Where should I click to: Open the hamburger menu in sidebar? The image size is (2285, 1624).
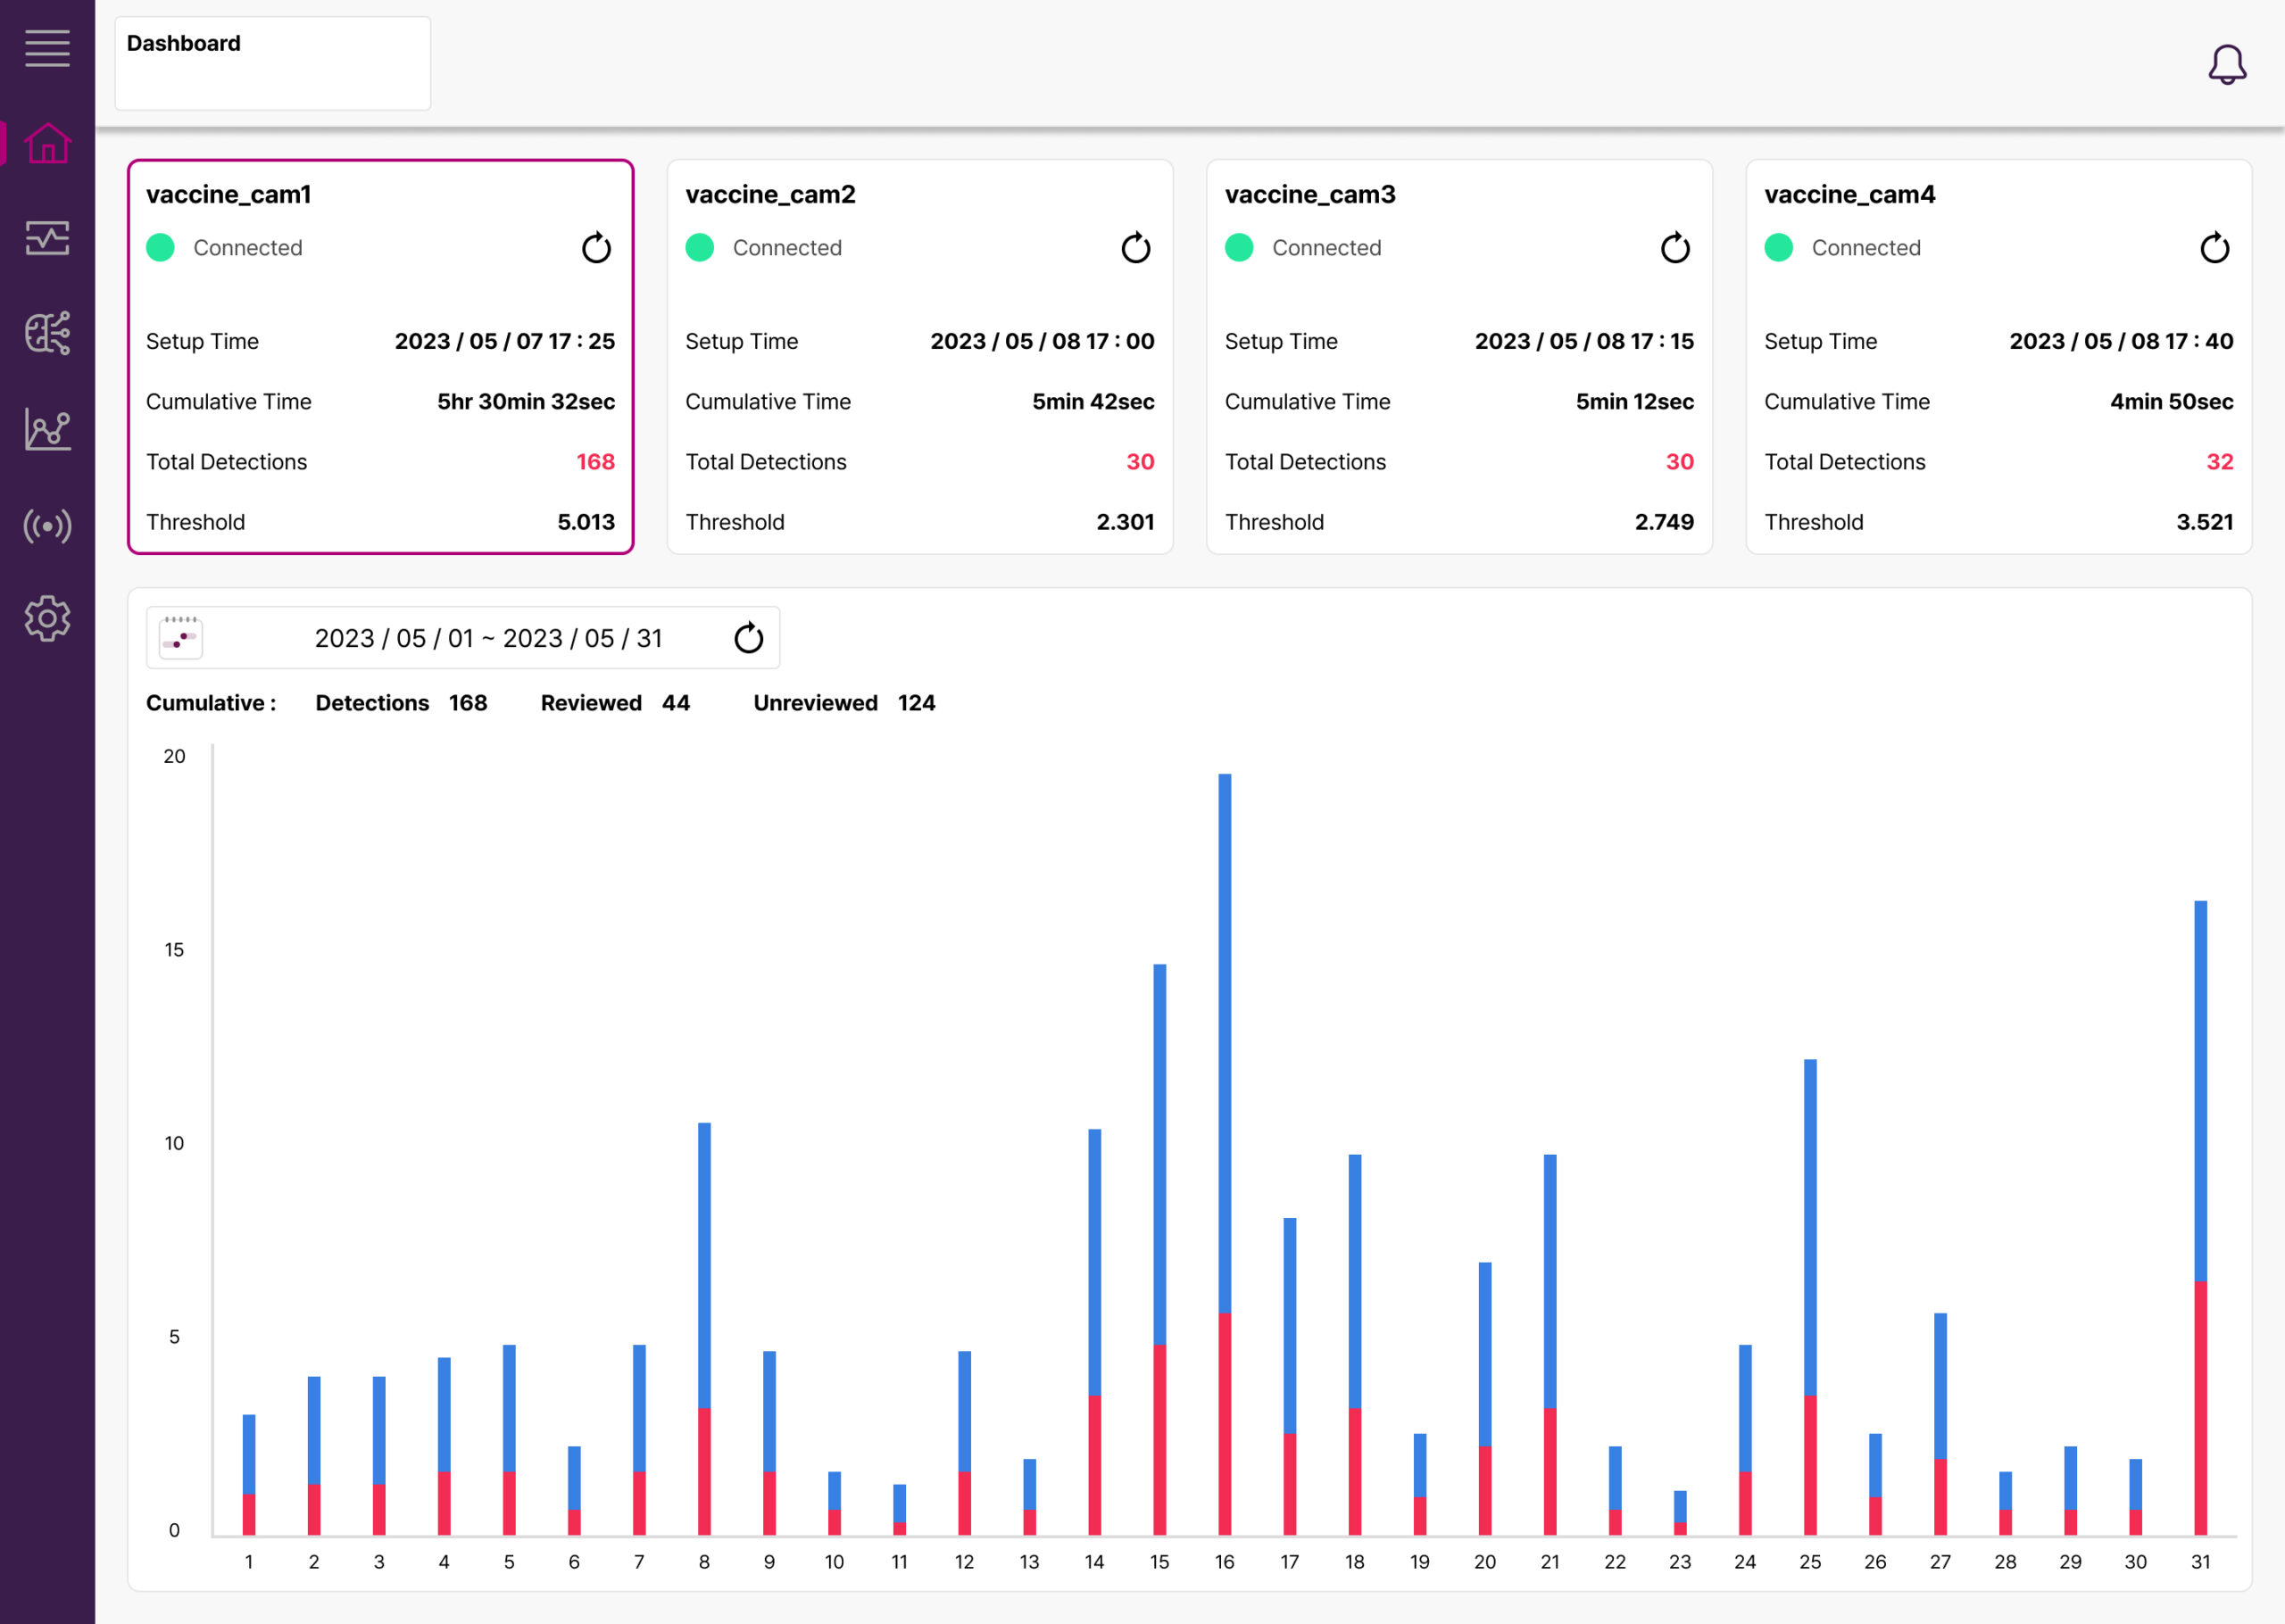pos(47,48)
